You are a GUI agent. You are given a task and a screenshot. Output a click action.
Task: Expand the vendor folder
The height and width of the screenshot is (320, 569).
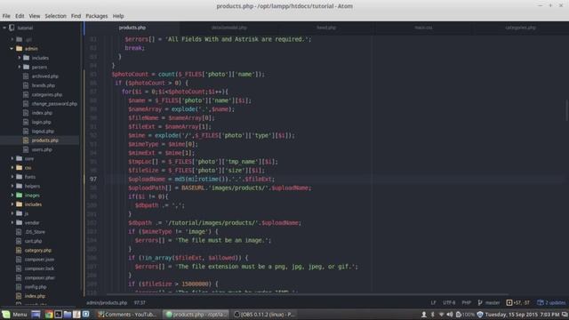(12, 223)
